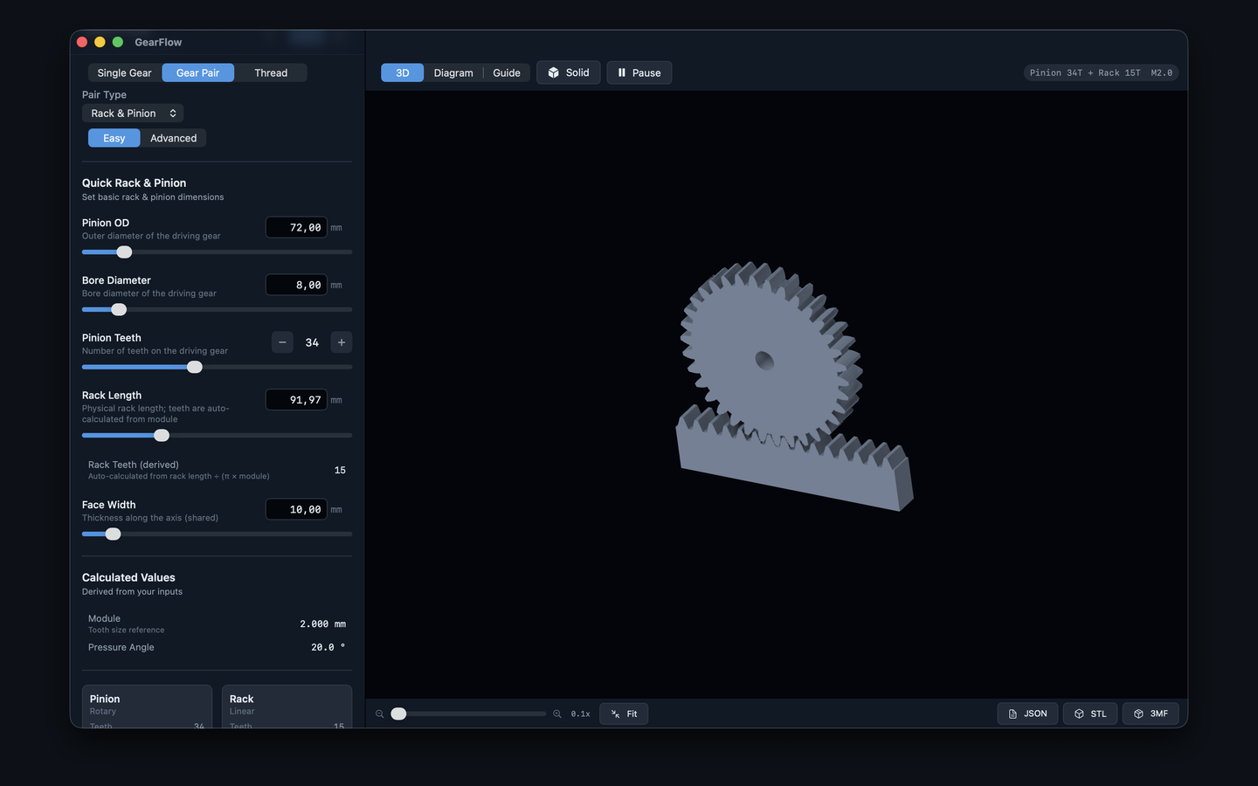Click the Rack Length value field
This screenshot has width=1258, height=786.
coord(296,400)
